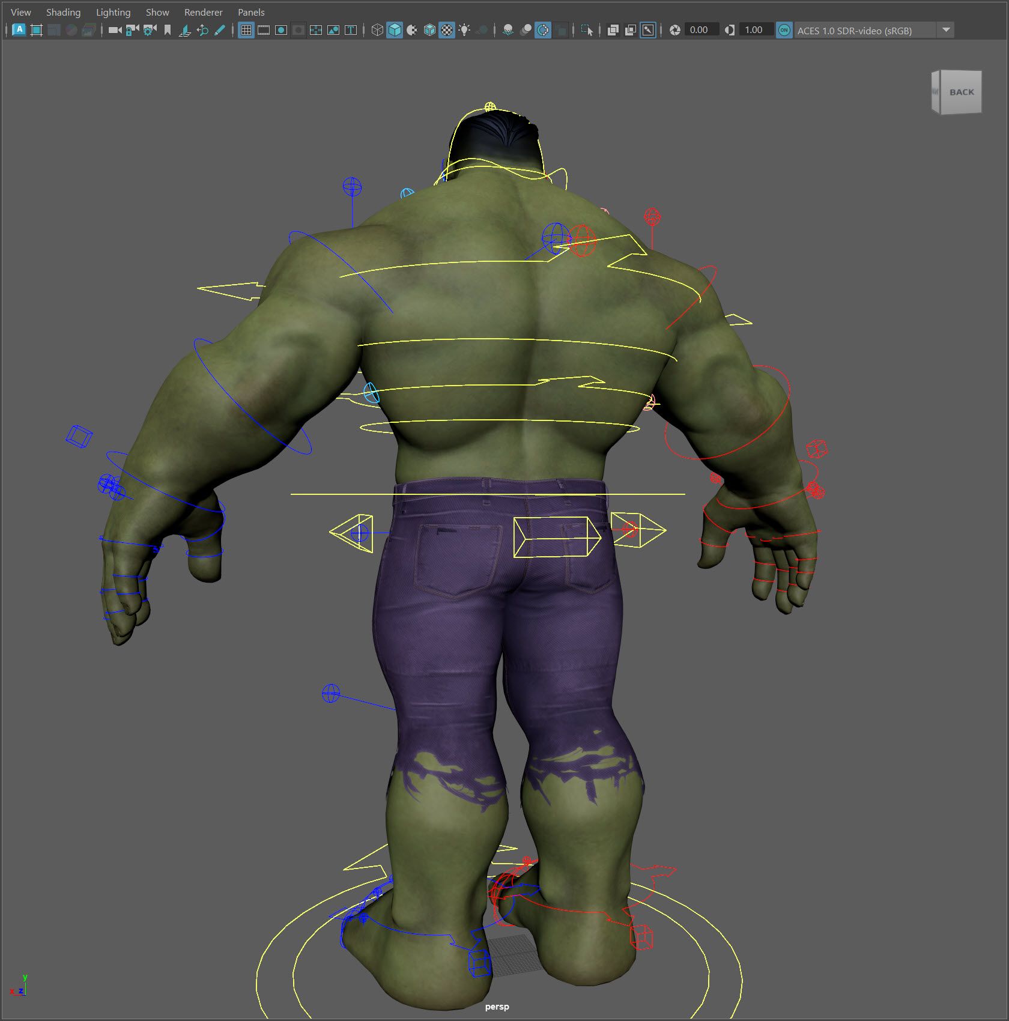Click the Gamma half-circle icon
Image resolution: width=1009 pixels, height=1021 pixels.
(730, 30)
